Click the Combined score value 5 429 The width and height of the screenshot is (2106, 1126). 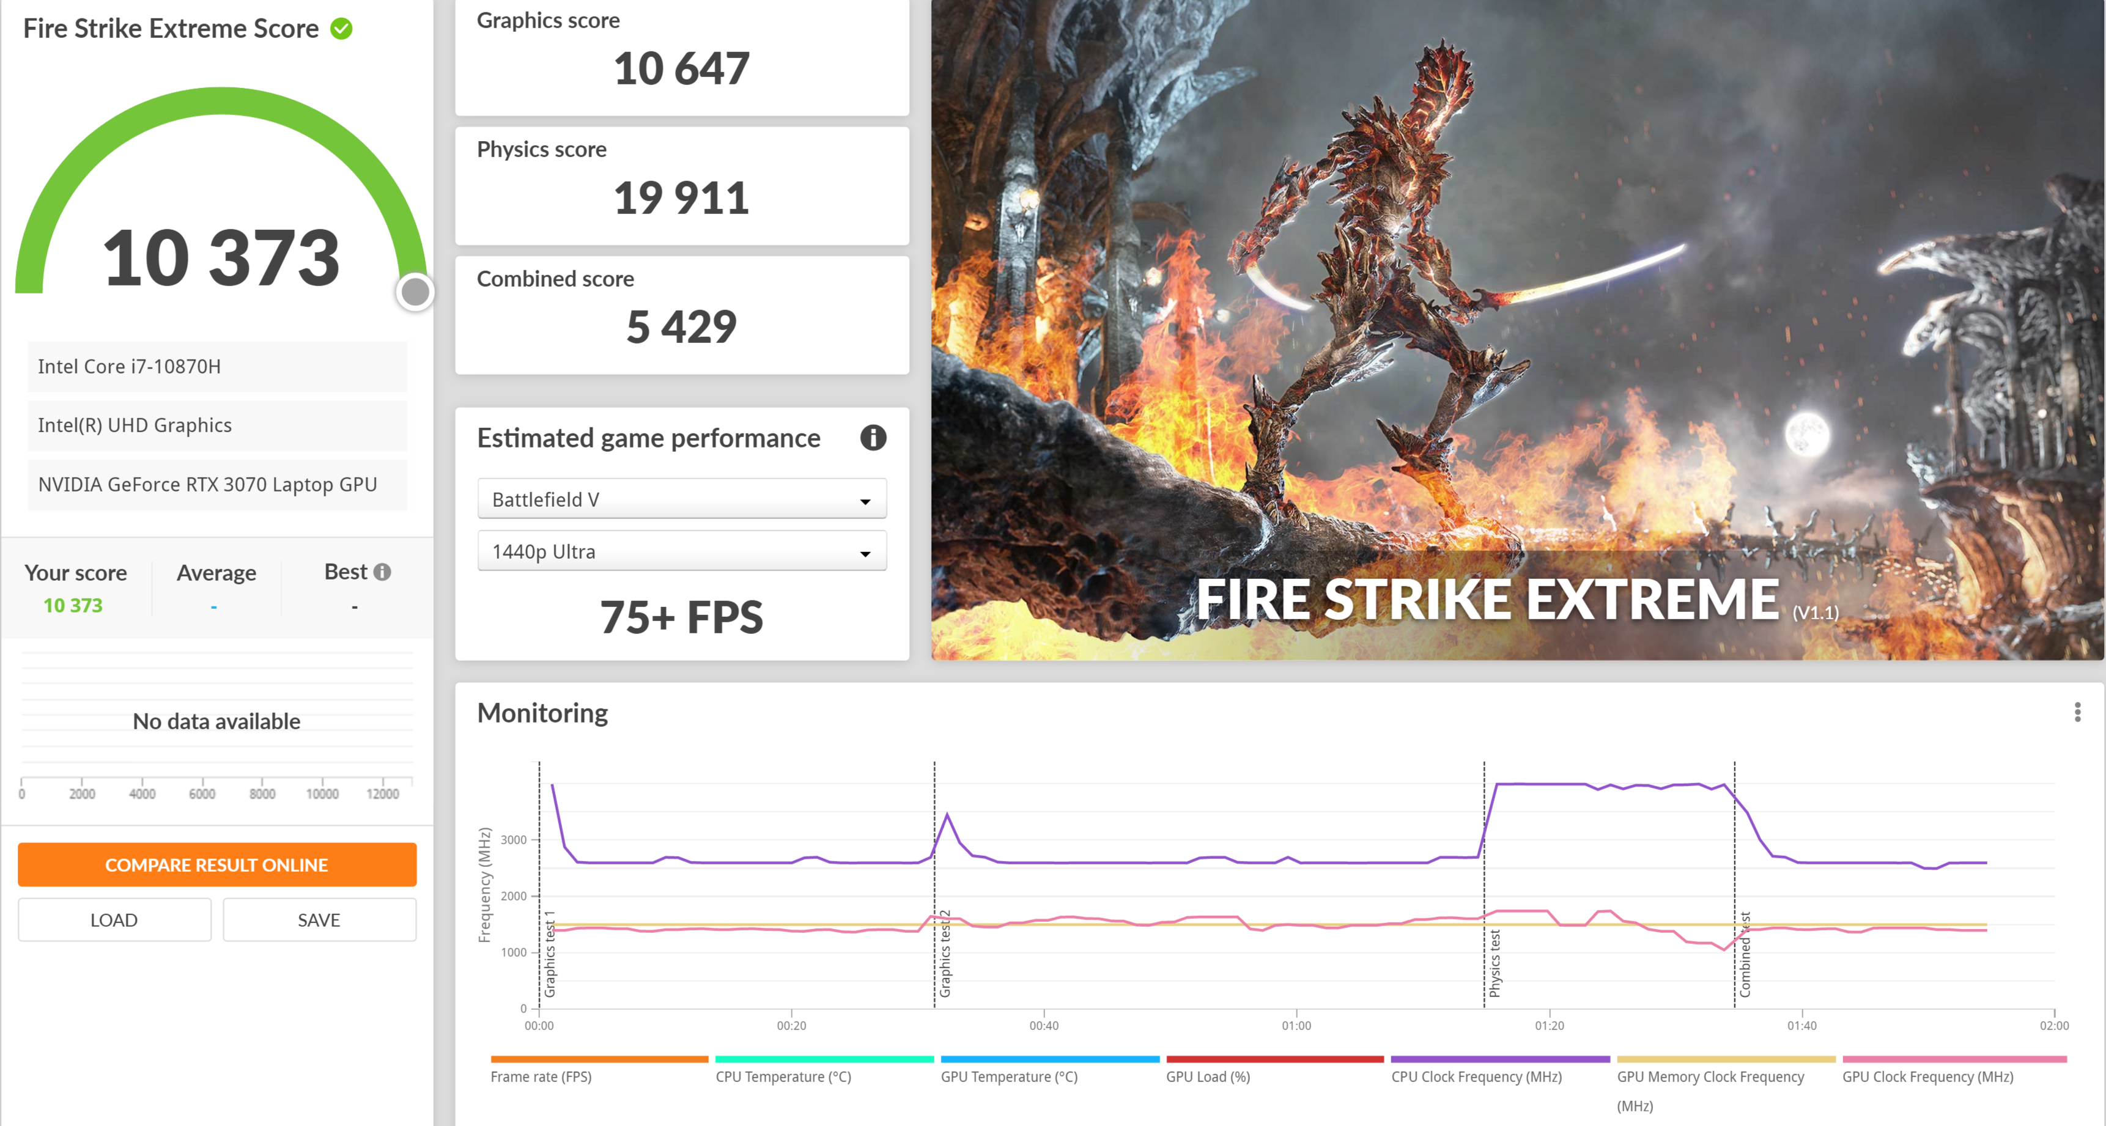click(682, 327)
